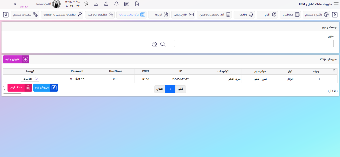340x157 pixels.
Task: Click the ادمین سیستم user name
Action: (43, 4)
